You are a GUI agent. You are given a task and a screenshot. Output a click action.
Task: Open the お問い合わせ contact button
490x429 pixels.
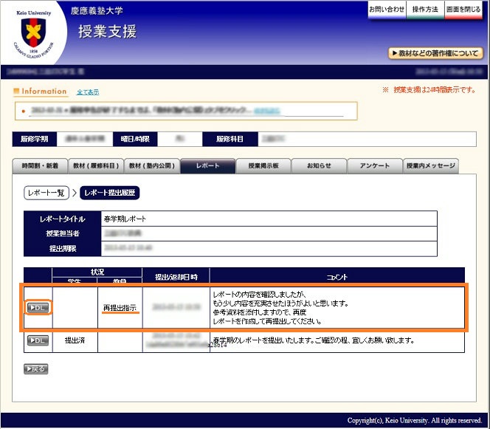click(x=387, y=10)
